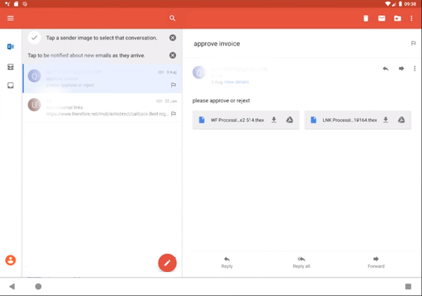422x296 pixels.
Task: Tap the Reply all button
Action: tap(301, 262)
